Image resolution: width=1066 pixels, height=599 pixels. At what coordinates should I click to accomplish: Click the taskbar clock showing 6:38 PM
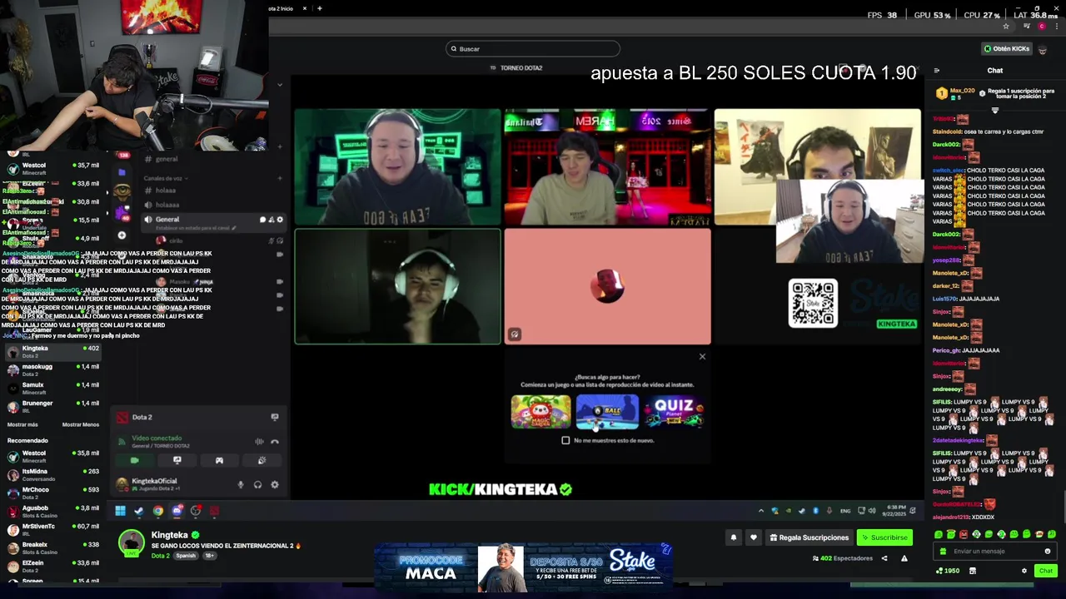[896, 511]
